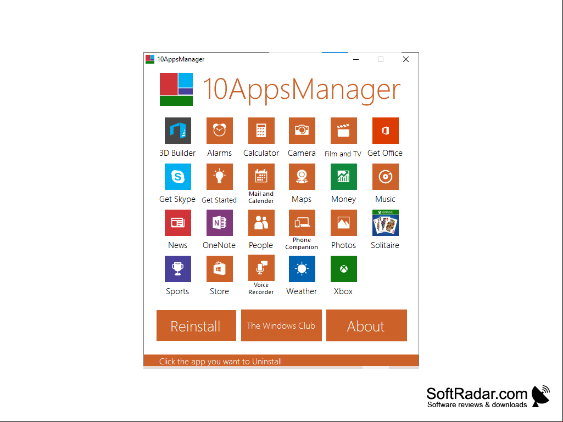Click the 3D Builder app icon
The height and width of the screenshot is (422, 563).
178,131
